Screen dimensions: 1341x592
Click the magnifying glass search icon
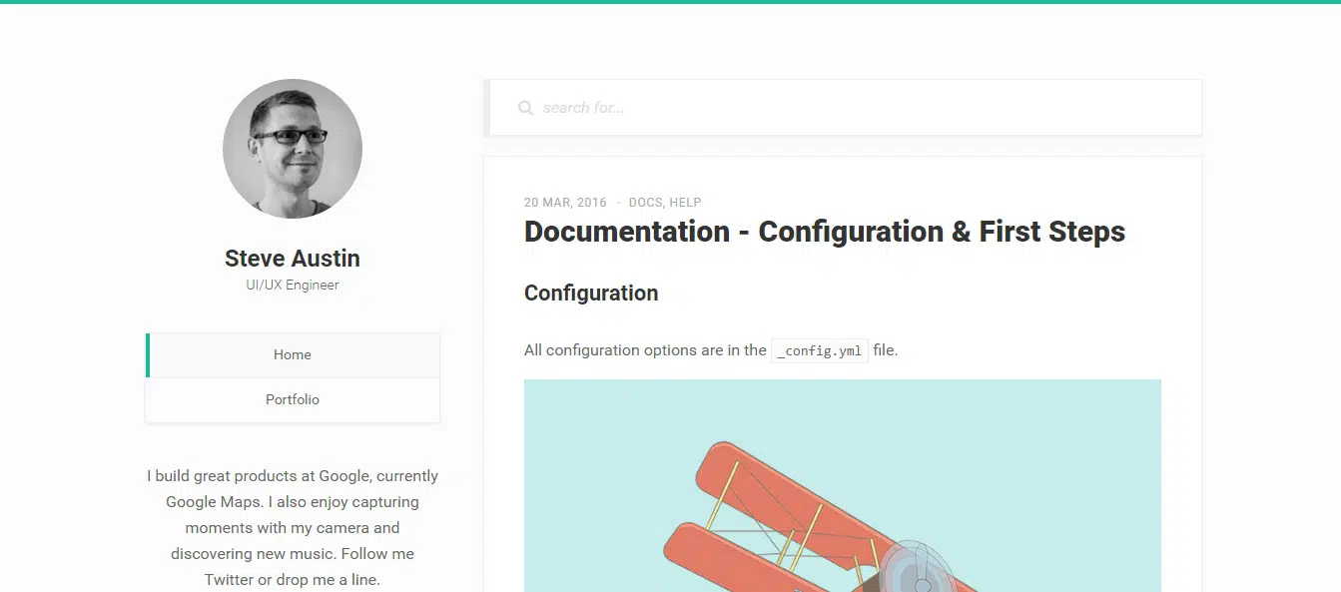(525, 108)
